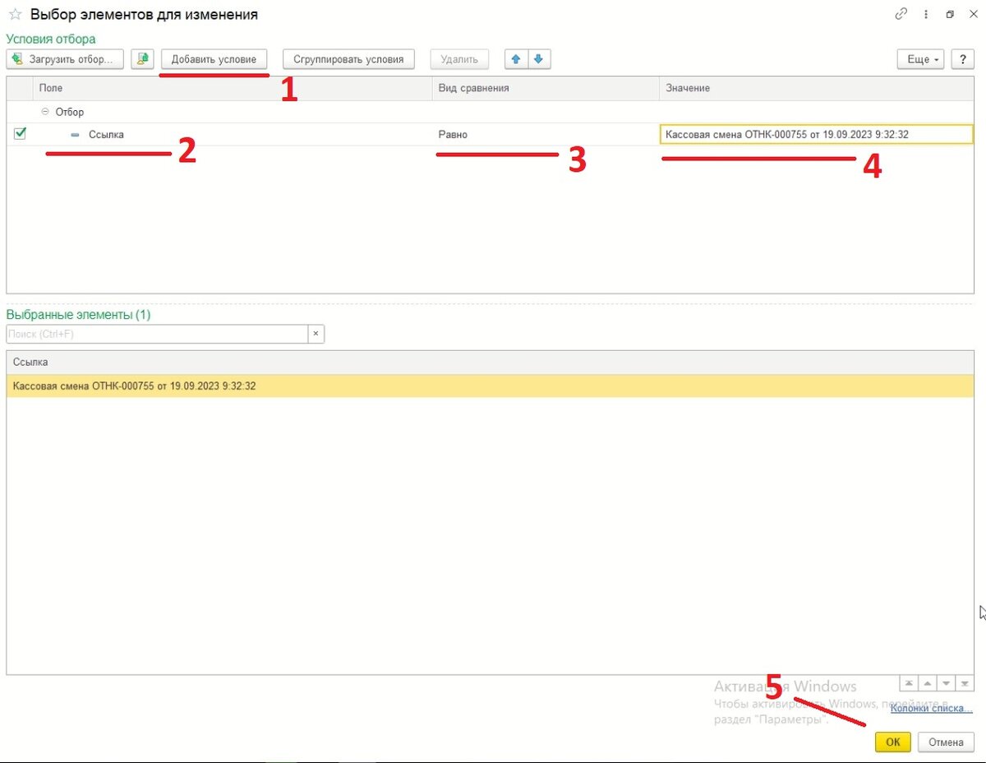Collapse the Отбор group node
The image size is (986, 763).
tap(45, 112)
